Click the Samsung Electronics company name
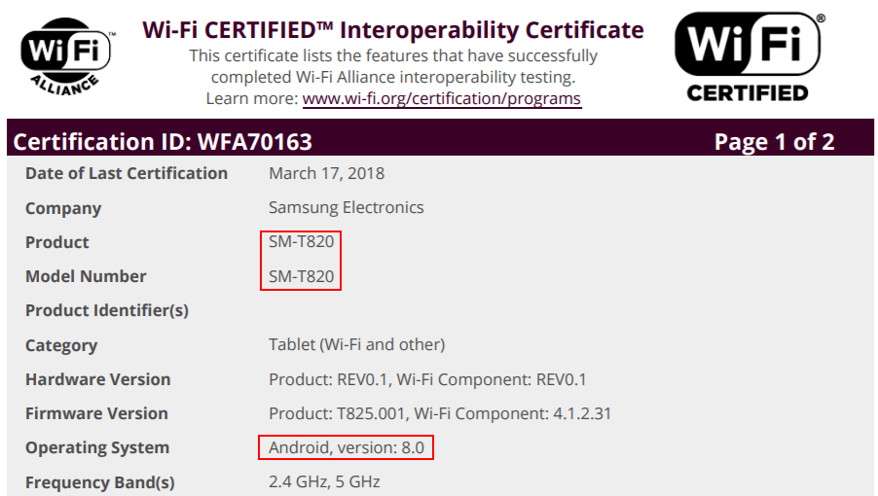 347,207
